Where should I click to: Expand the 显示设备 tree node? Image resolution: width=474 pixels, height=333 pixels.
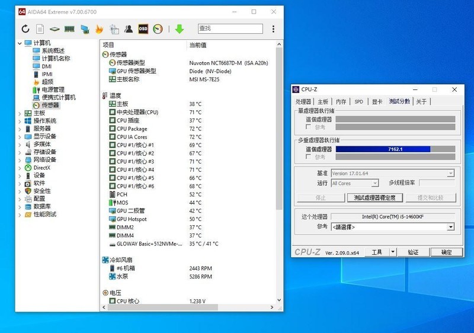pyautogui.click(x=20, y=137)
